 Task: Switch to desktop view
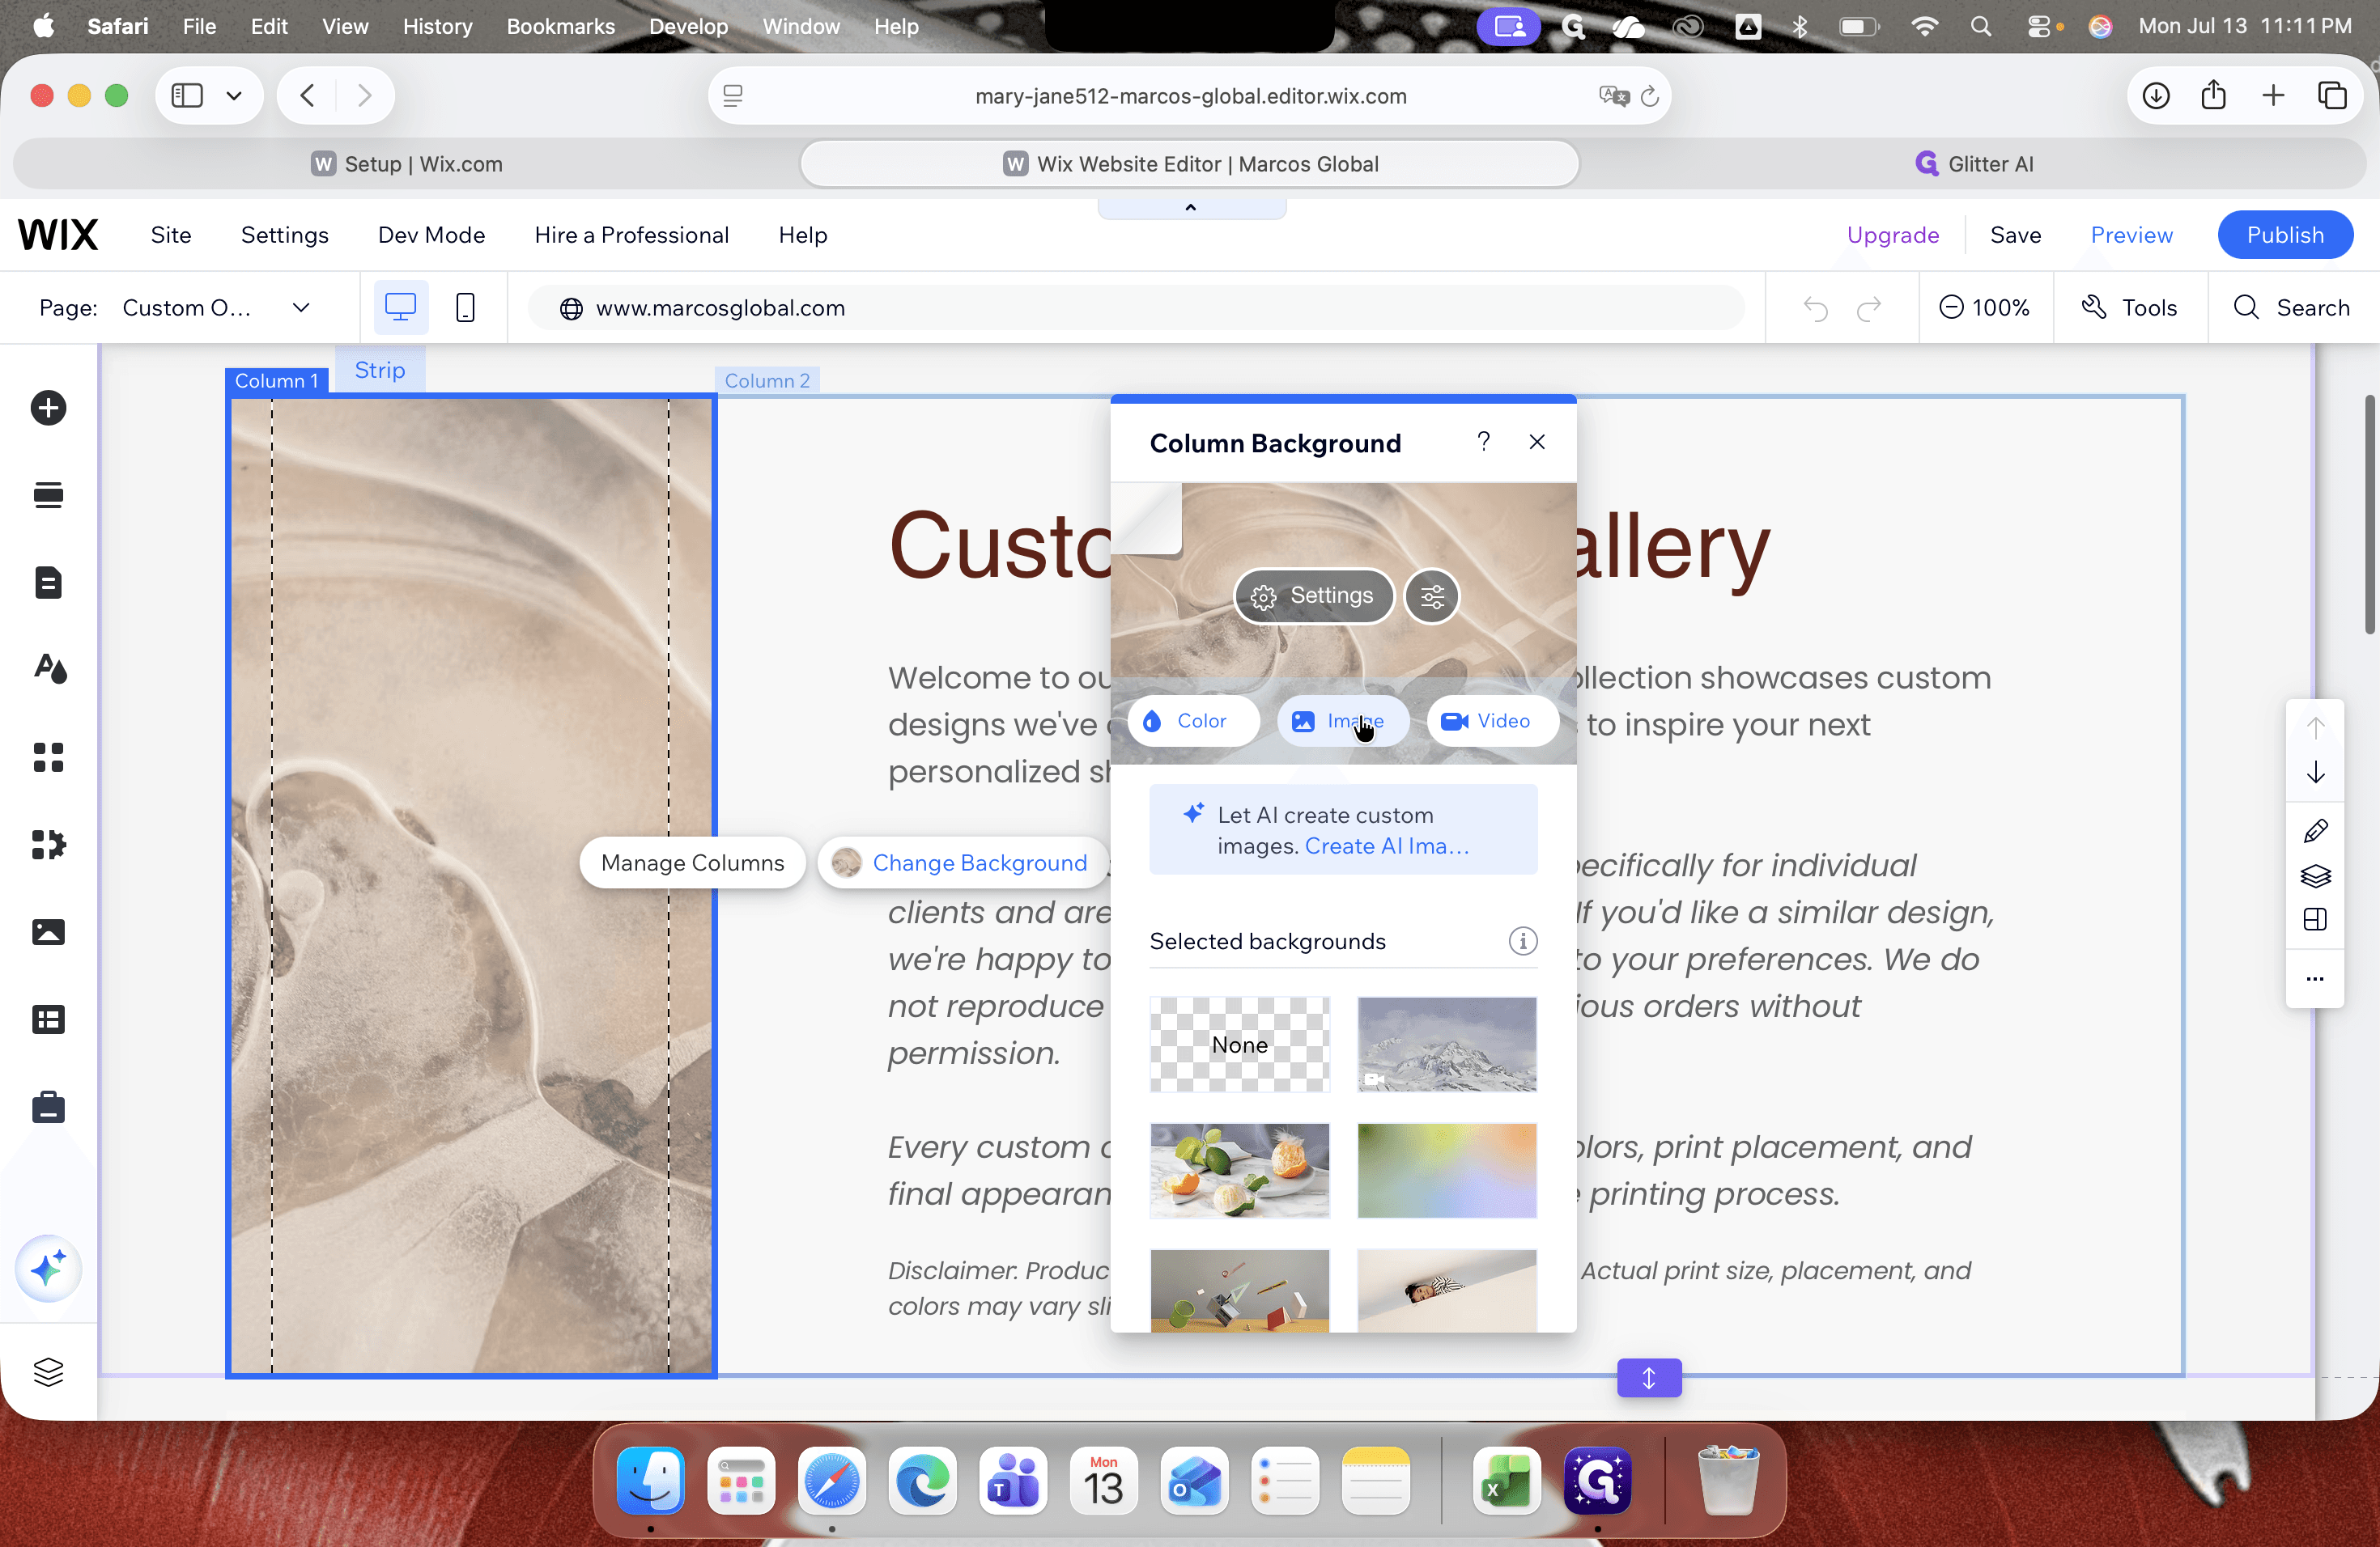pos(400,307)
